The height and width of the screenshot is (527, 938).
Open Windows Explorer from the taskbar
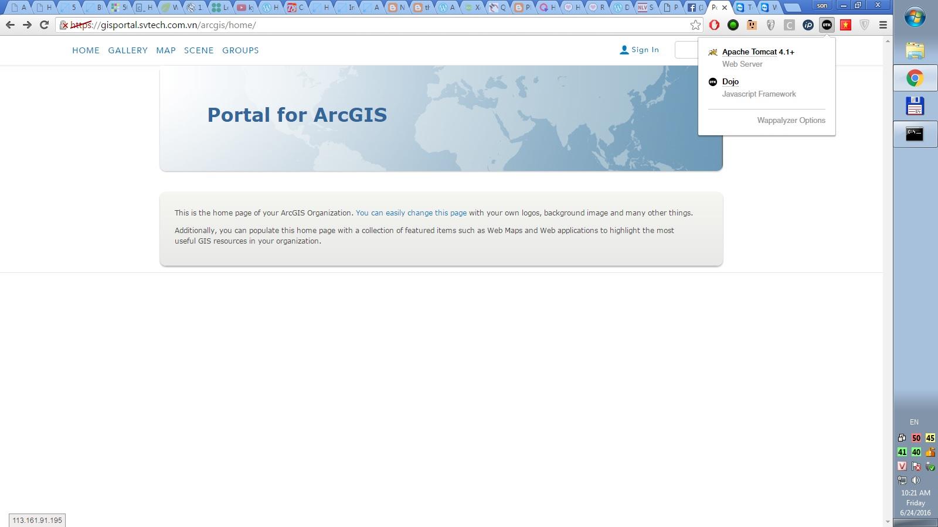pos(915,51)
